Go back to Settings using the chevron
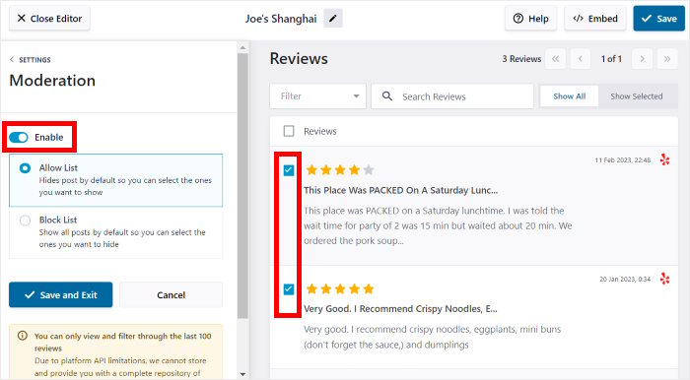690x380 pixels. point(12,59)
